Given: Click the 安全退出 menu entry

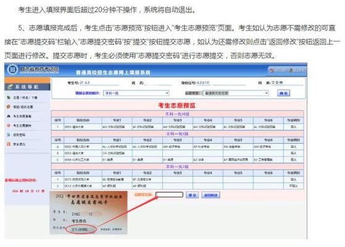Looking at the screenshot, I should pyautogui.click(x=19, y=144).
